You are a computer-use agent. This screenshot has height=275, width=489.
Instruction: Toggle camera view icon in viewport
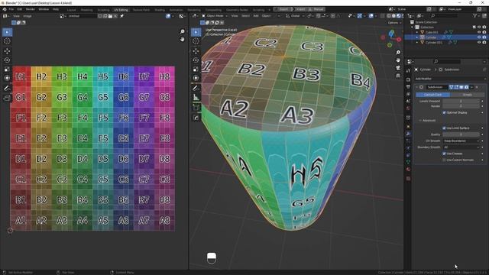tap(398, 68)
